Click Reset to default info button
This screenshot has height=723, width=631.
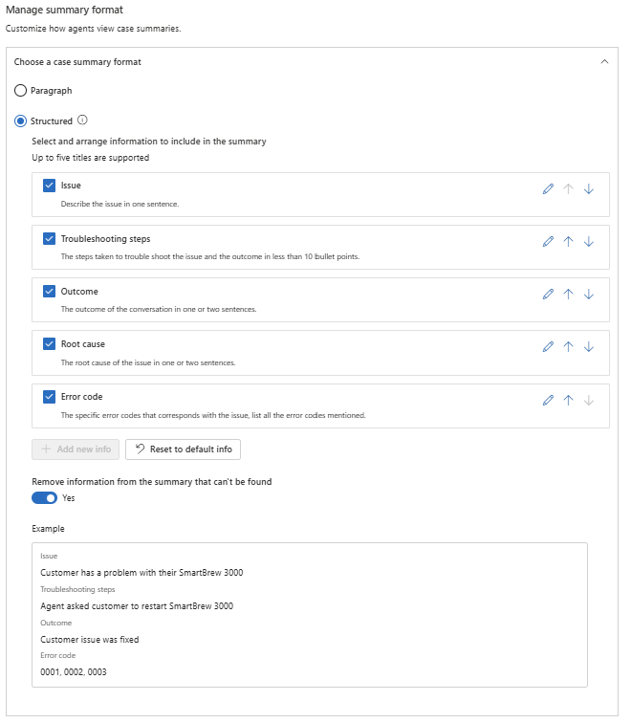(183, 449)
